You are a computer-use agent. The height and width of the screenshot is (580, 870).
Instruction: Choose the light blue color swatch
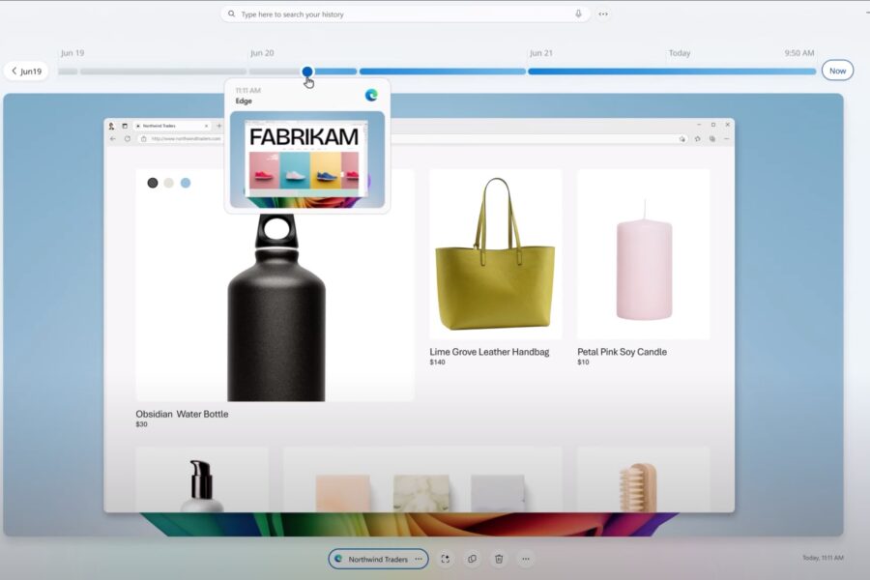pyautogui.click(x=186, y=183)
